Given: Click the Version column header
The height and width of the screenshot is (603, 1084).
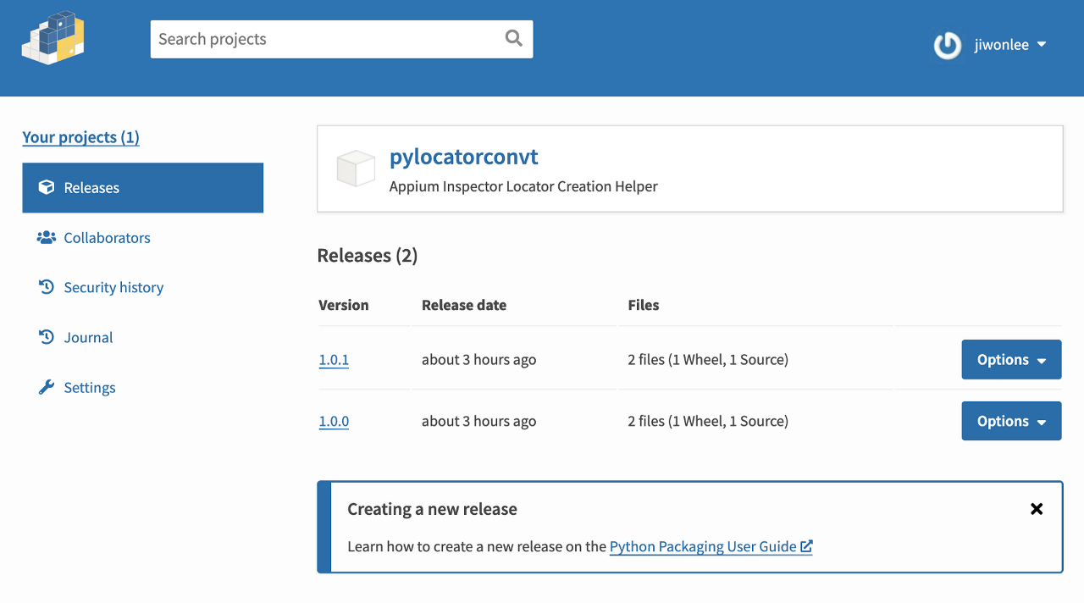Looking at the screenshot, I should 343,305.
